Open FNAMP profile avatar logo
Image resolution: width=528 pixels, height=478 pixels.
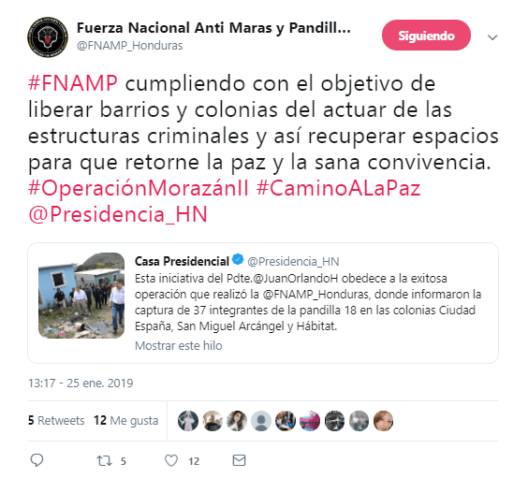tap(48, 37)
